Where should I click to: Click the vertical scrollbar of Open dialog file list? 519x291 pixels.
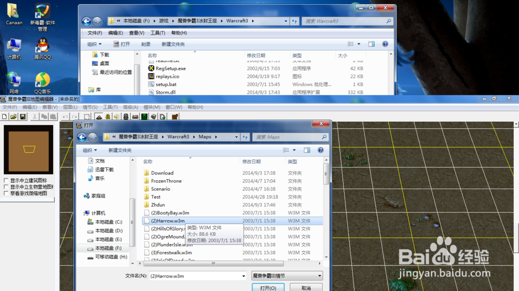click(326, 173)
